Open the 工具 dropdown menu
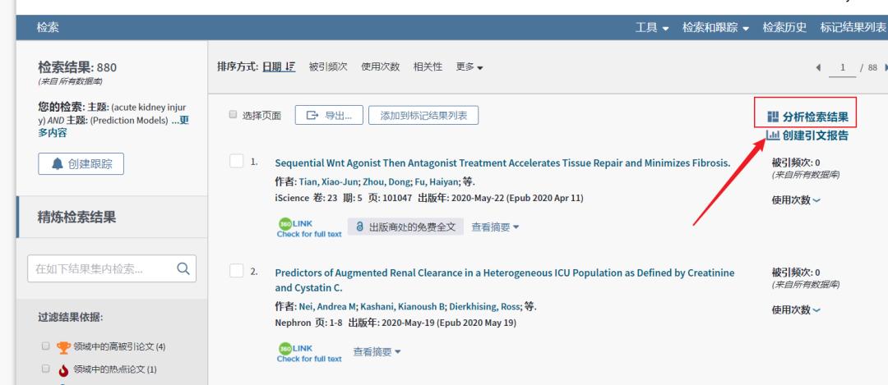 (651, 27)
